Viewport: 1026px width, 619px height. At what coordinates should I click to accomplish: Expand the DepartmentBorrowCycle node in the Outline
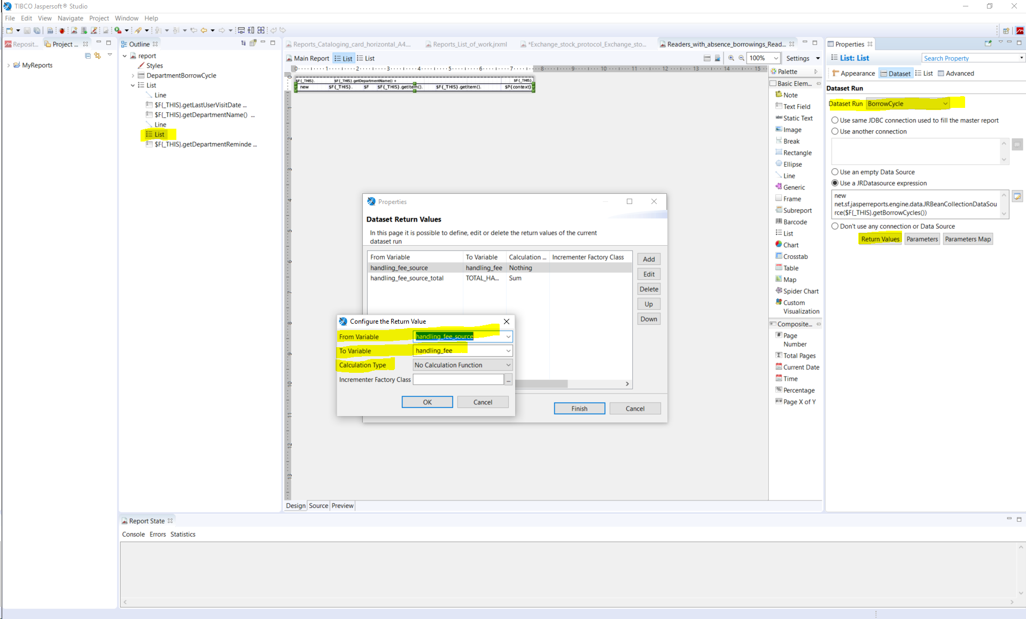(133, 76)
